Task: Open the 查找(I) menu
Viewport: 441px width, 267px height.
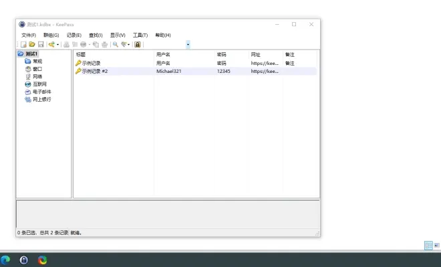Action: [96, 35]
